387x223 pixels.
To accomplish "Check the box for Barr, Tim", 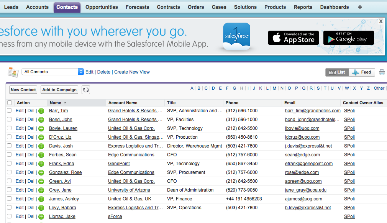I will click(9, 110).
